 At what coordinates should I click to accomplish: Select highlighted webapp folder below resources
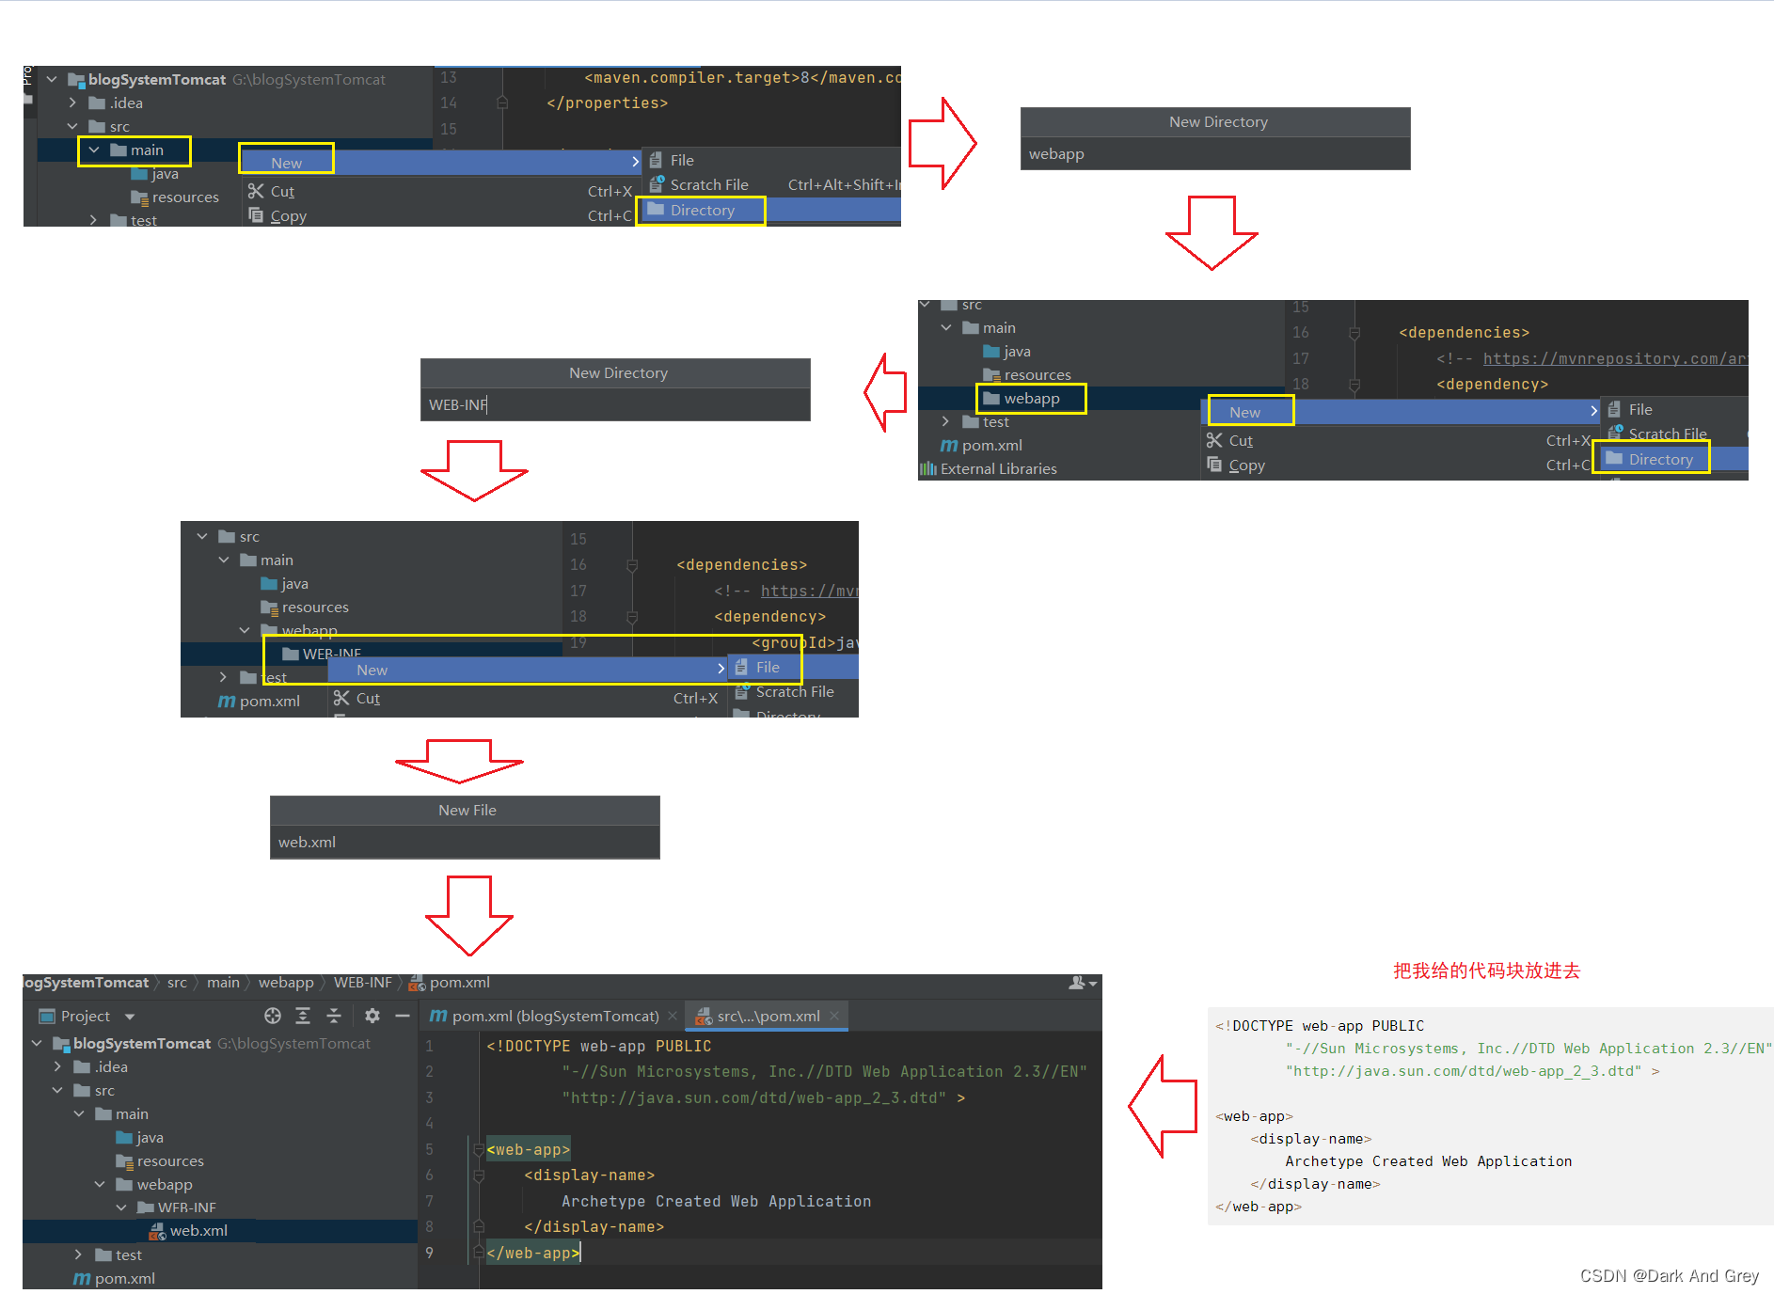(x=1032, y=399)
